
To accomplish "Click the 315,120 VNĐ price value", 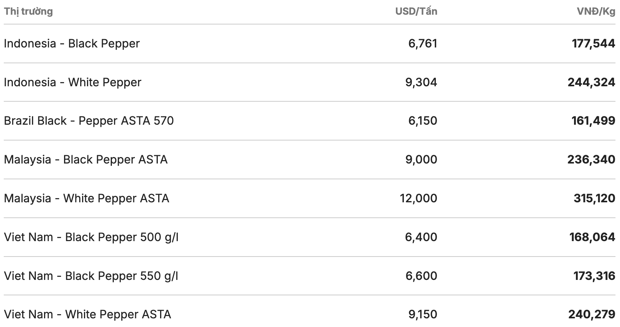I will click(x=594, y=198).
